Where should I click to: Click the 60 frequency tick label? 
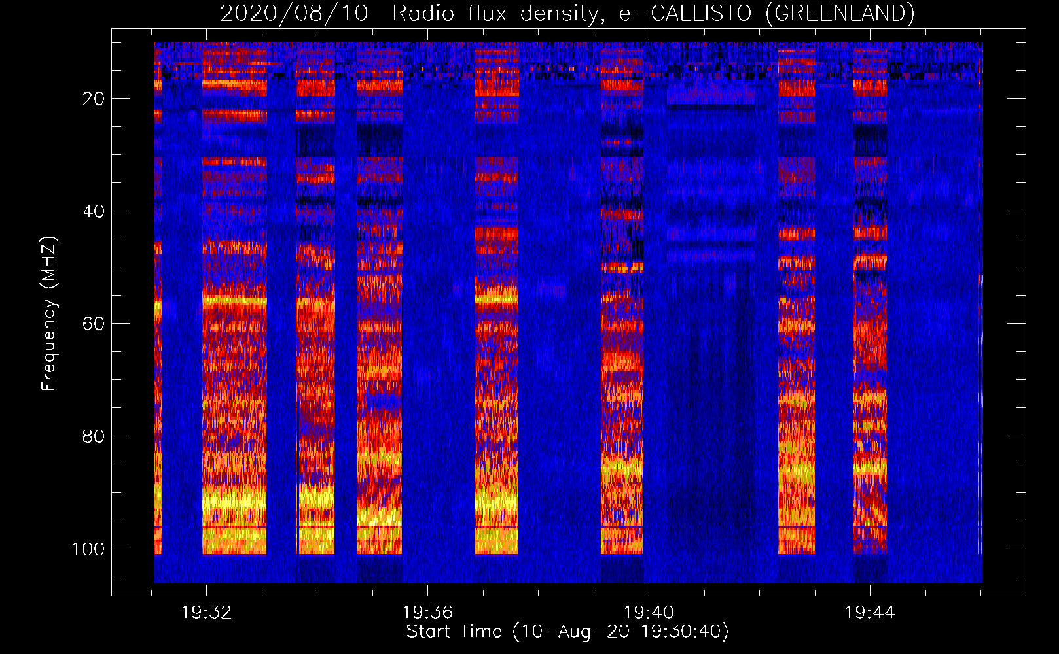[93, 324]
